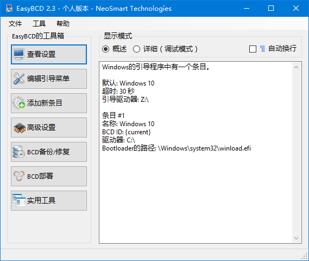
Task: Click the 'BCD ID: {current}' line
Action: tap(127, 132)
